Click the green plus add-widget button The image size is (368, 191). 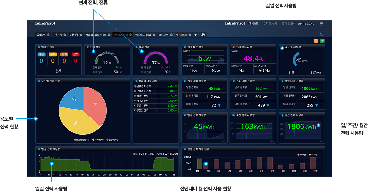pyautogui.click(x=322, y=41)
